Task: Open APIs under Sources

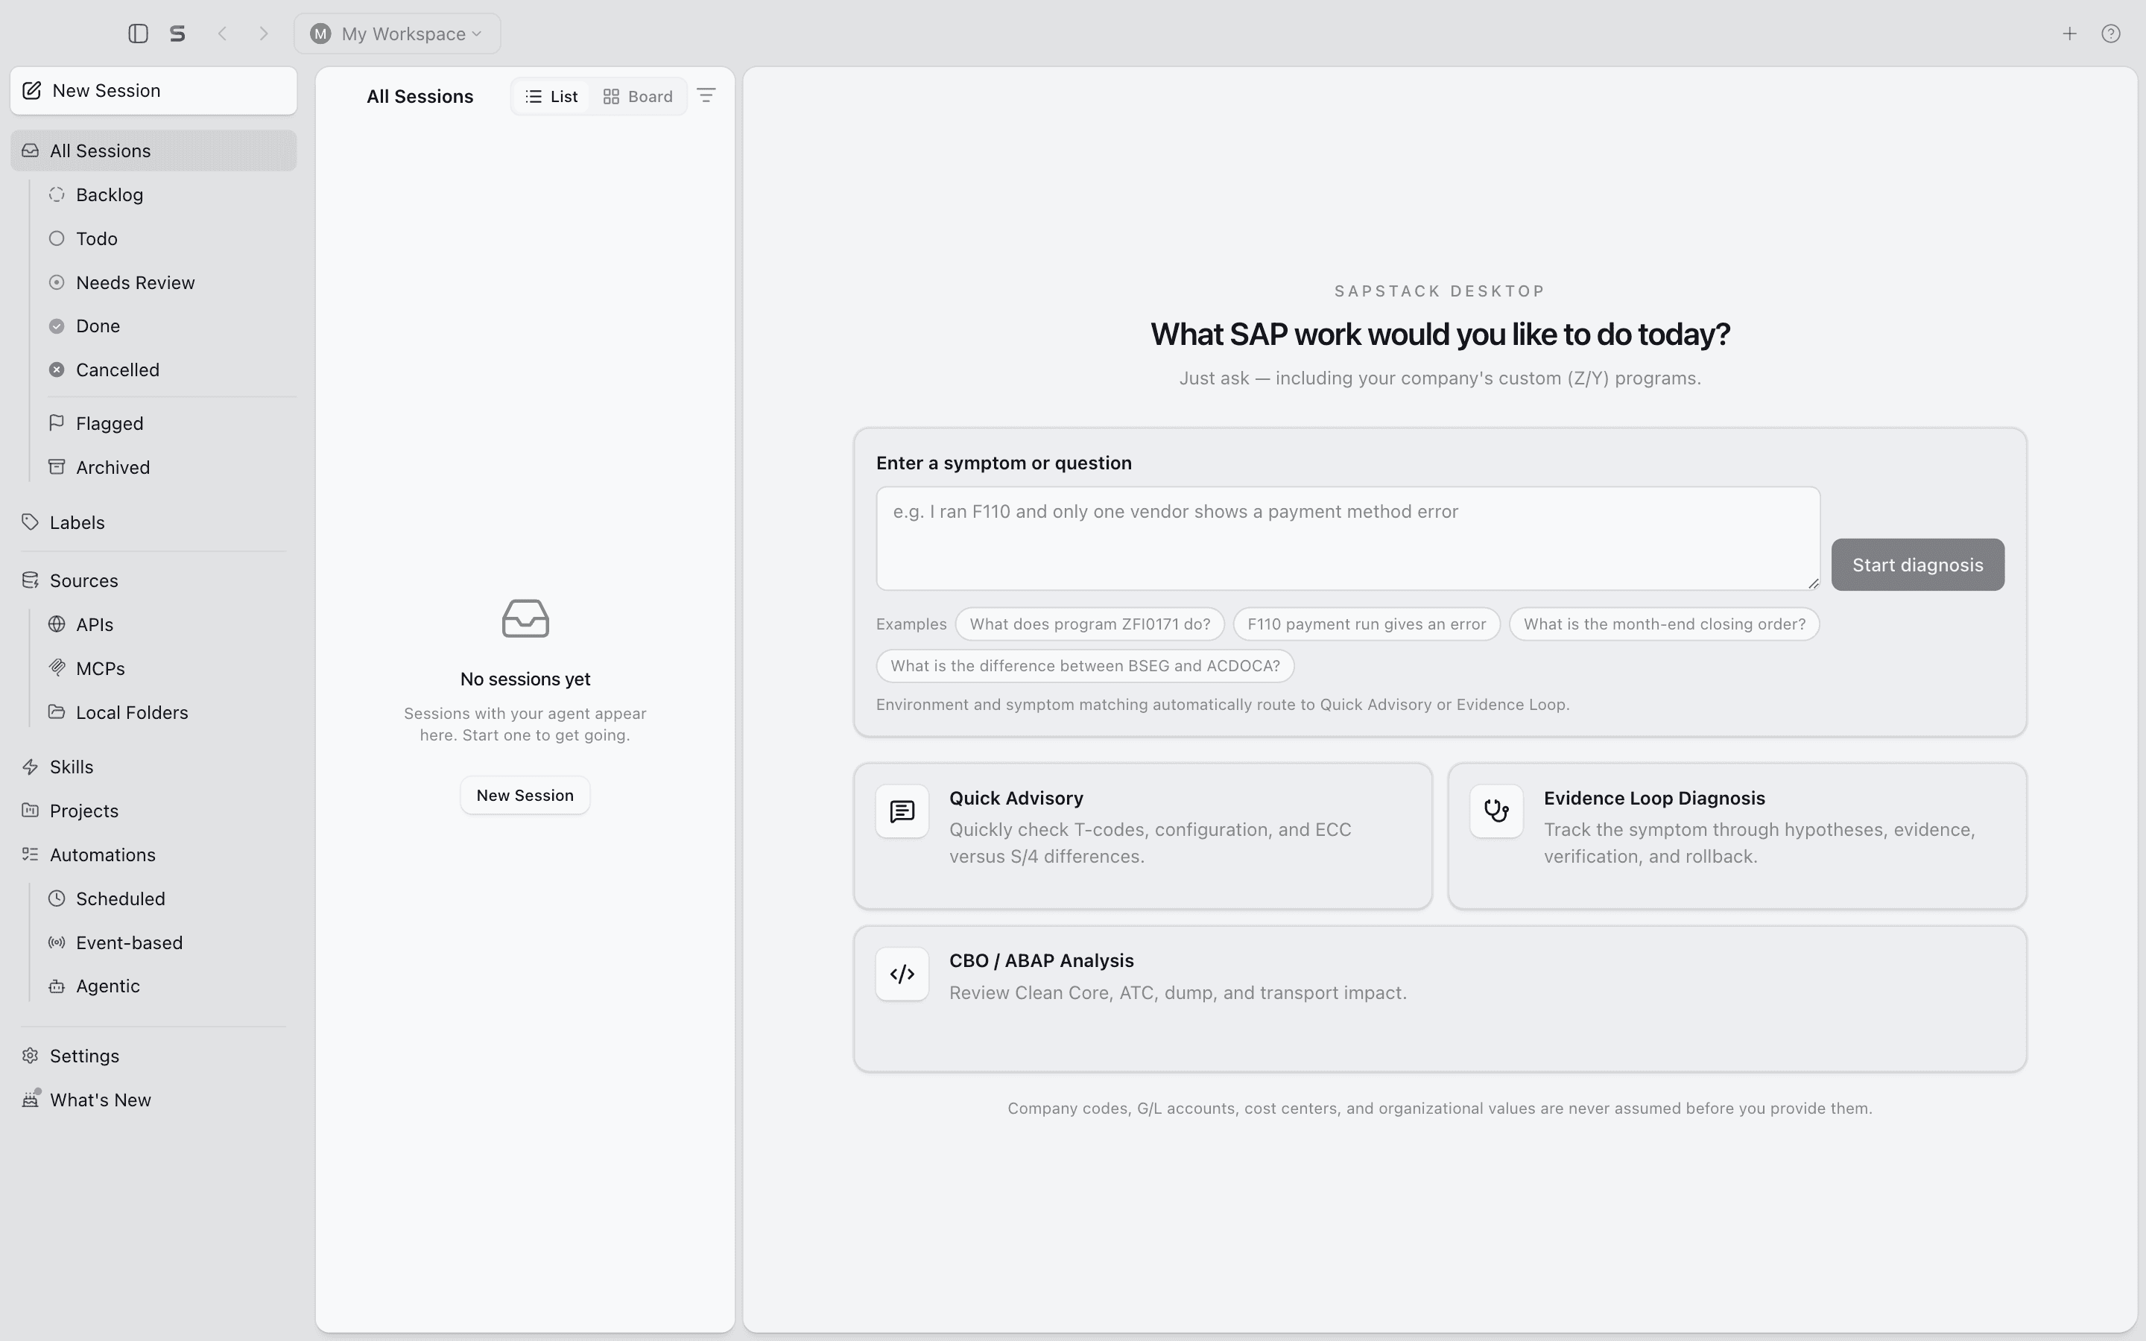Action: pos(167,624)
